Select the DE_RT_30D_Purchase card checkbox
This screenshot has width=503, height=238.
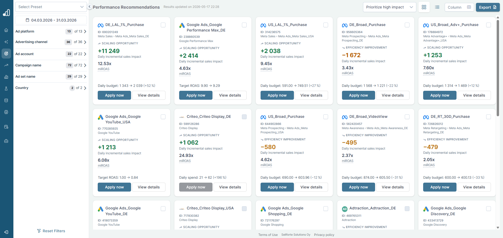point(489,117)
